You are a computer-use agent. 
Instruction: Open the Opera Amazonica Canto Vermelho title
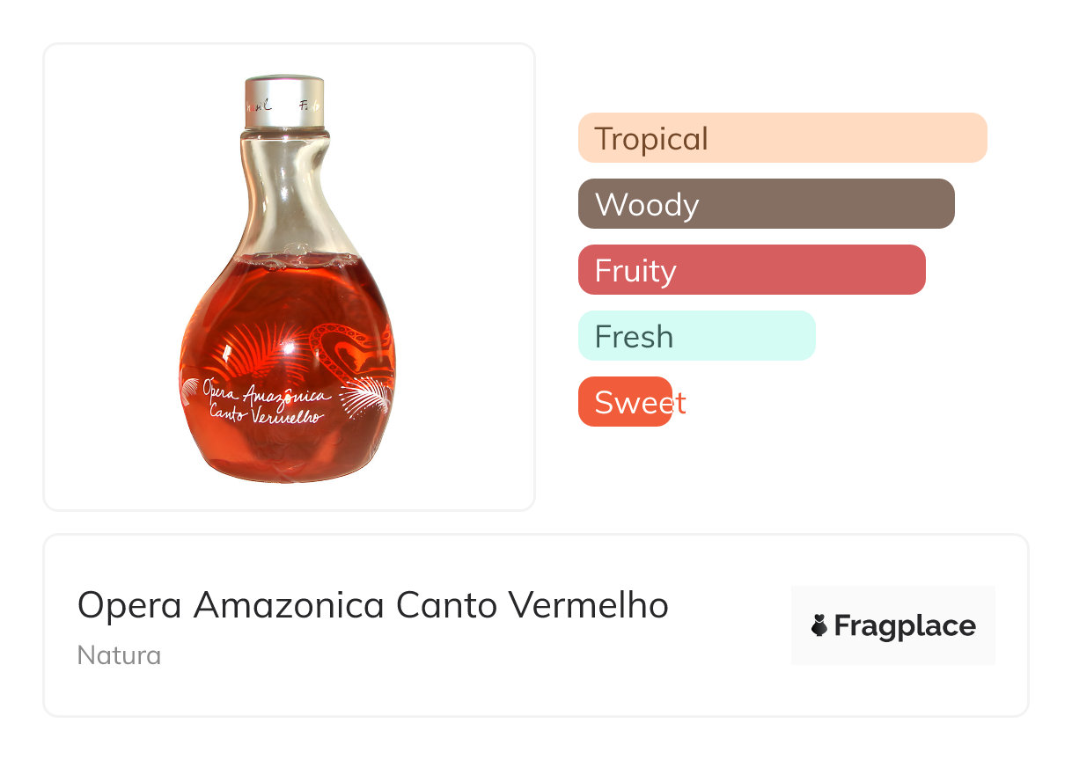pyautogui.click(x=372, y=605)
